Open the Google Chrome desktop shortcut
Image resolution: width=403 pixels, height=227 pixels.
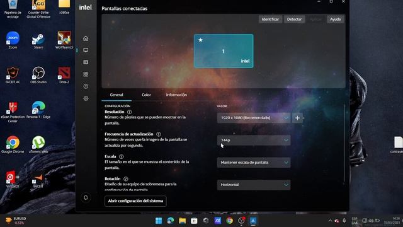[13, 144]
